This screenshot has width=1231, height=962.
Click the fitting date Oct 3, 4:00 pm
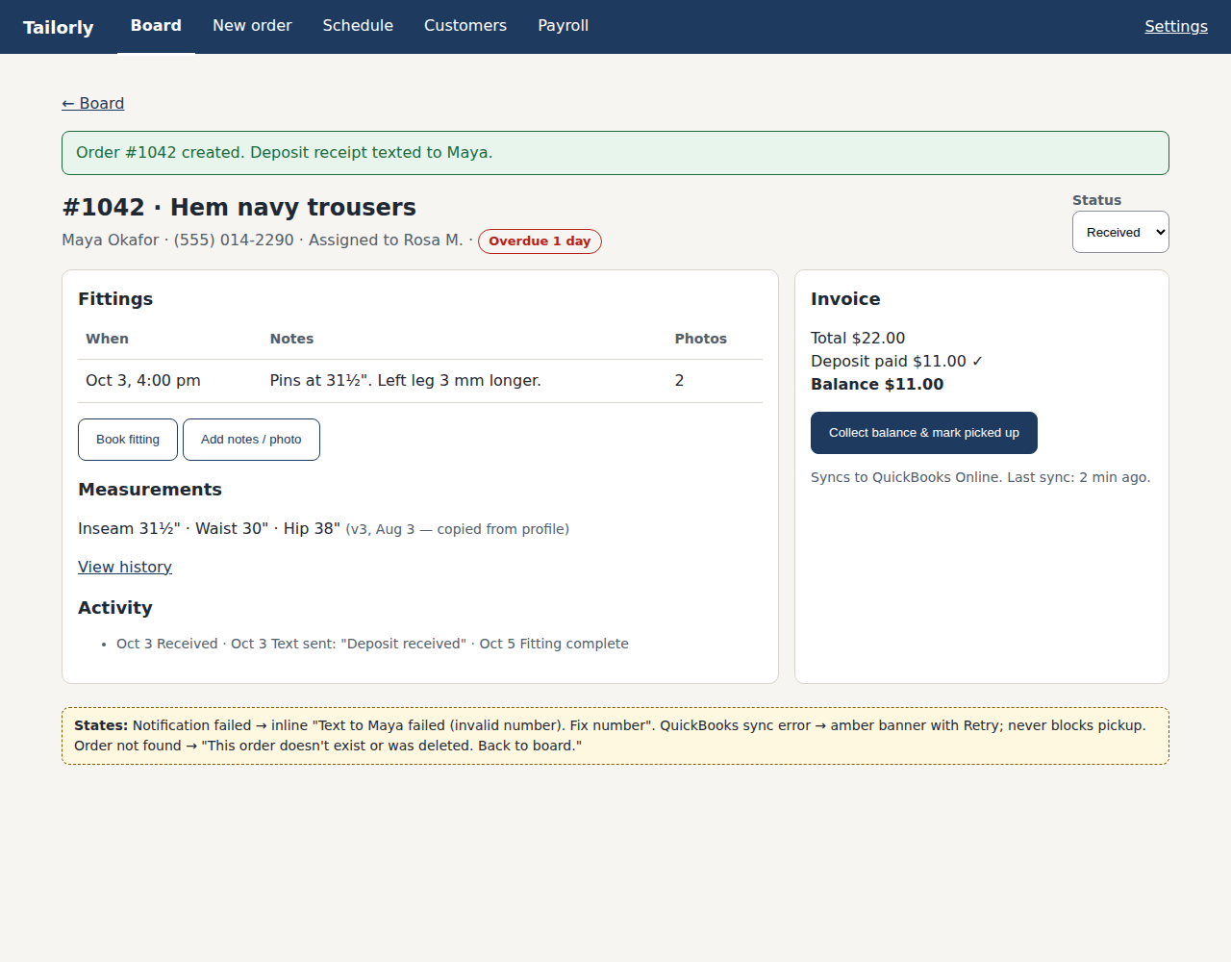143,381
